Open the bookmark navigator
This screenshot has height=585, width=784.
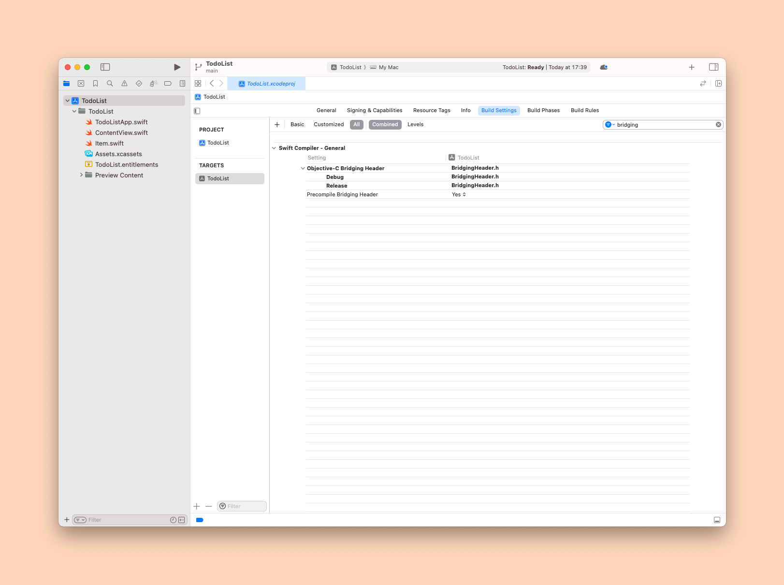[x=96, y=84]
